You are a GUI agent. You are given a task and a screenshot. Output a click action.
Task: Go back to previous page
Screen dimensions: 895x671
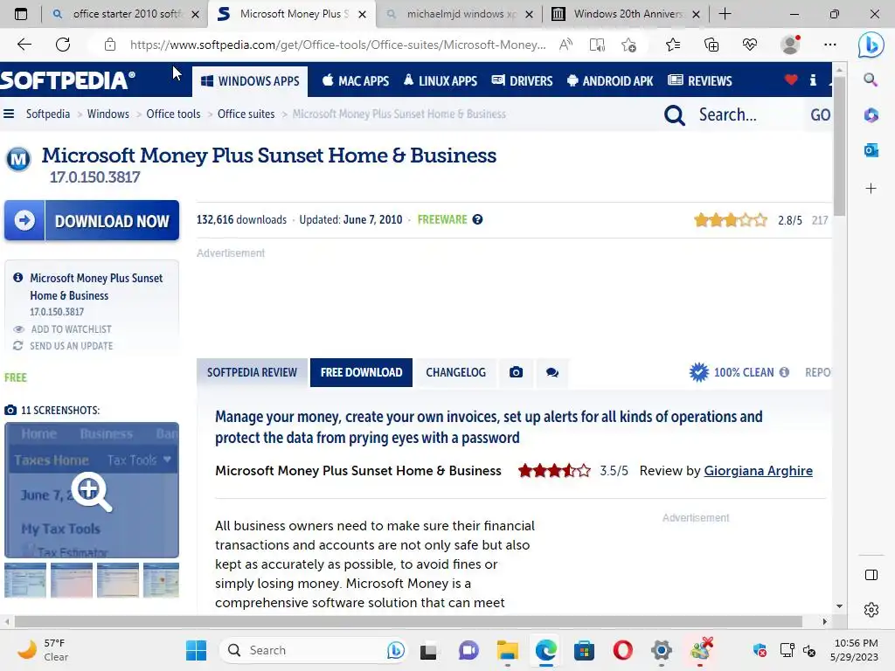tap(24, 45)
